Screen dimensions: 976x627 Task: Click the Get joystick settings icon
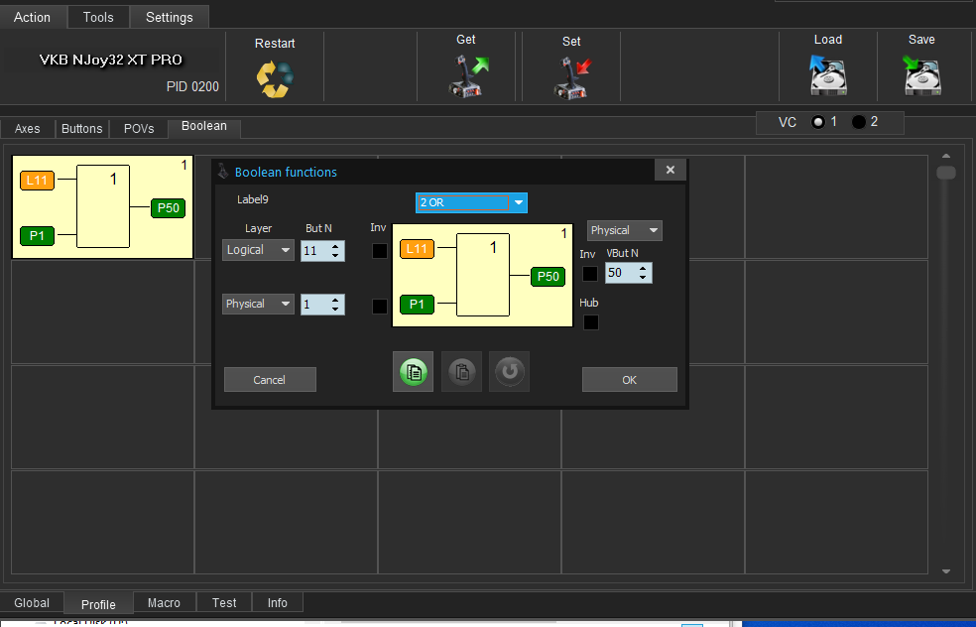(465, 76)
